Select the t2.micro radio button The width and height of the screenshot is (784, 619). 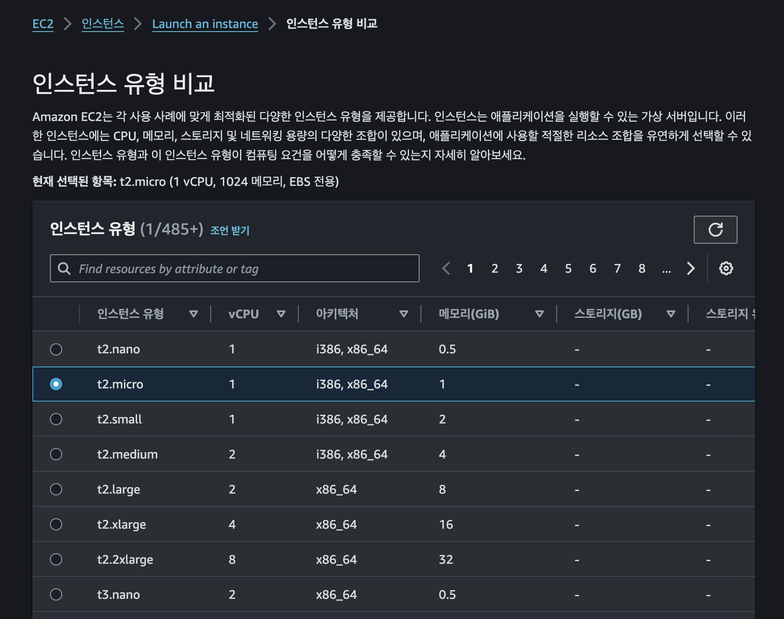[x=56, y=384]
